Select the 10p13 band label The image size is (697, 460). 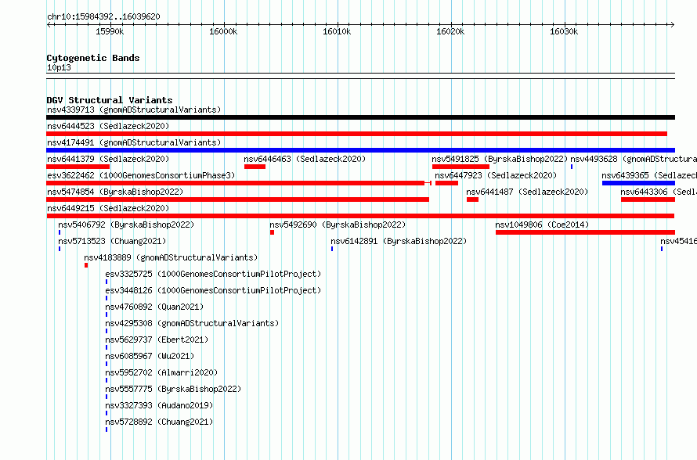(x=59, y=67)
